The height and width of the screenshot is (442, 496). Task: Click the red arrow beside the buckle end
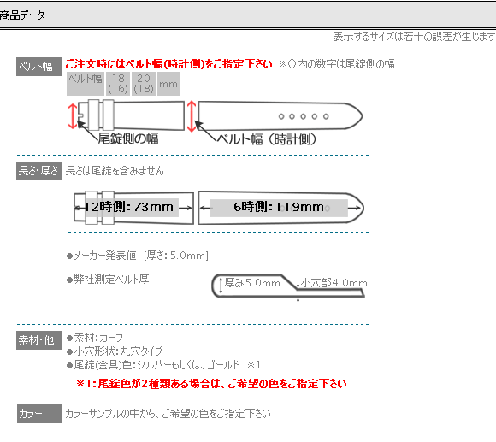point(73,116)
